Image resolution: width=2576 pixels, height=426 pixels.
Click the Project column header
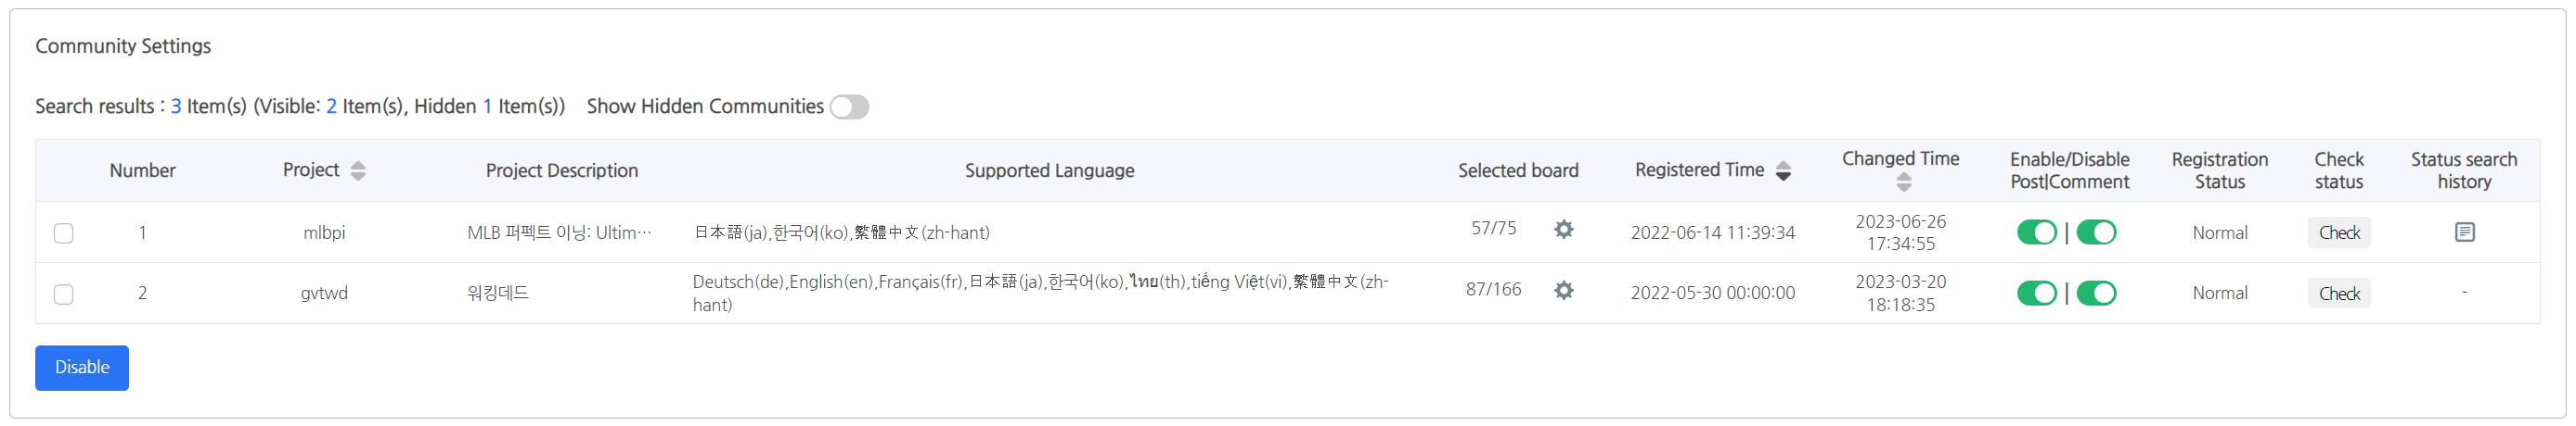[x=311, y=169]
